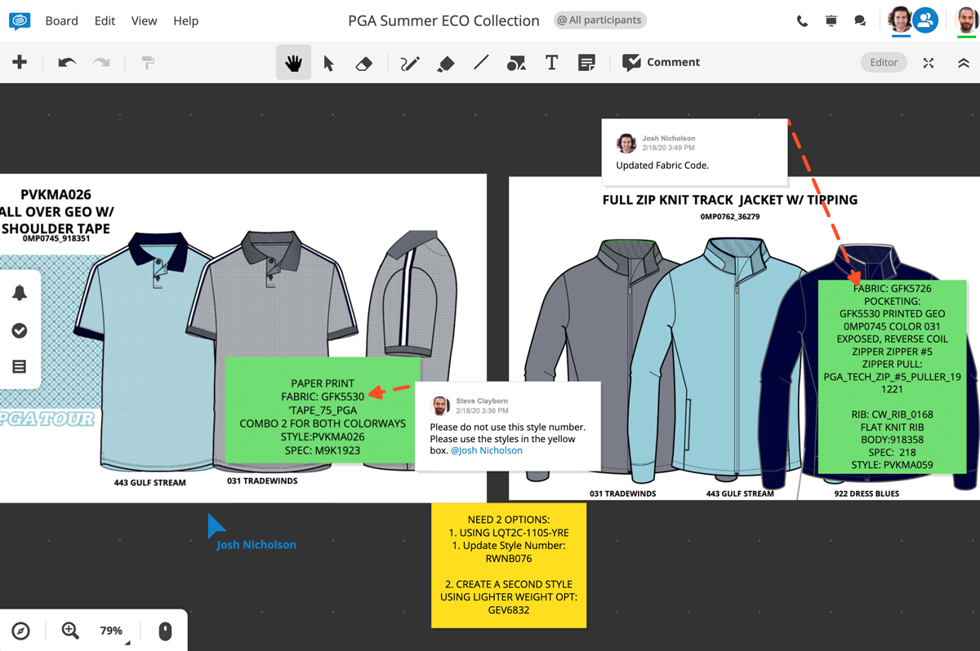The width and height of the screenshot is (980, 651).
Task: Click the 0MP0762_36279 style code
Action: coord(729,217)
